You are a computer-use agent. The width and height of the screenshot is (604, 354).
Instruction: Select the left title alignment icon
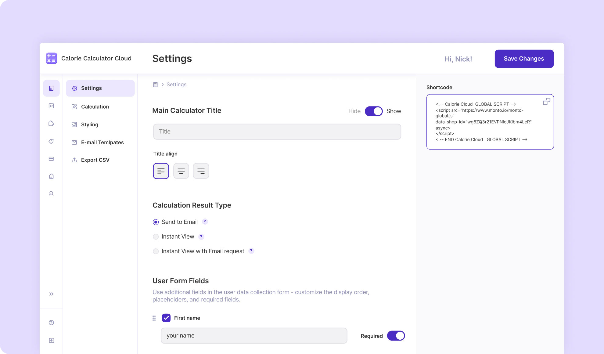pos(160,171)
